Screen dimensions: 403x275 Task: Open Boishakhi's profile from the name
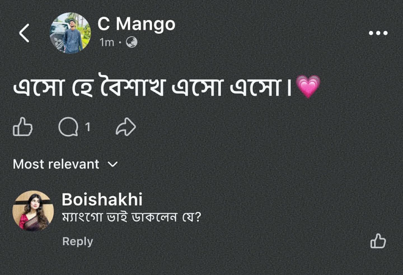[102, 199]
